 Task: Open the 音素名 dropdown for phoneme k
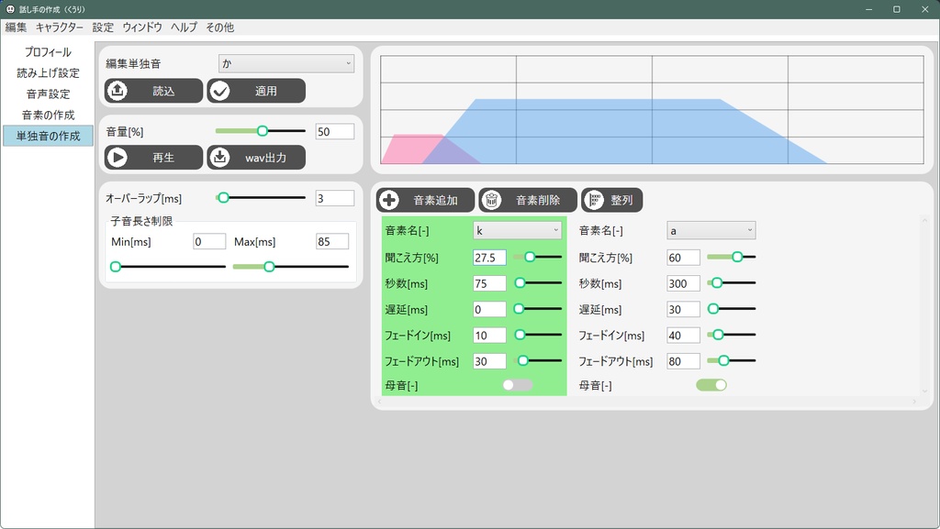pos(517,230)
